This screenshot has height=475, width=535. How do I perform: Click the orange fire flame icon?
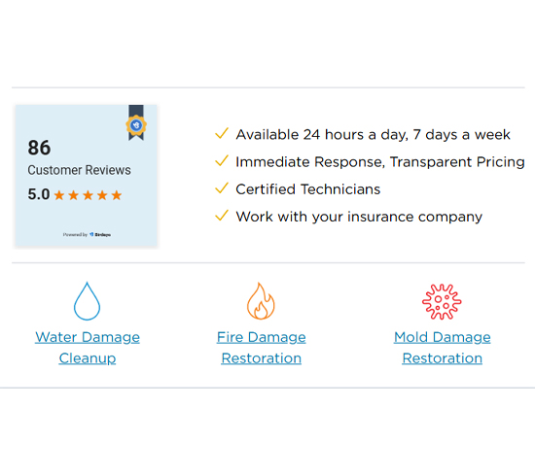tap(261, 301)
